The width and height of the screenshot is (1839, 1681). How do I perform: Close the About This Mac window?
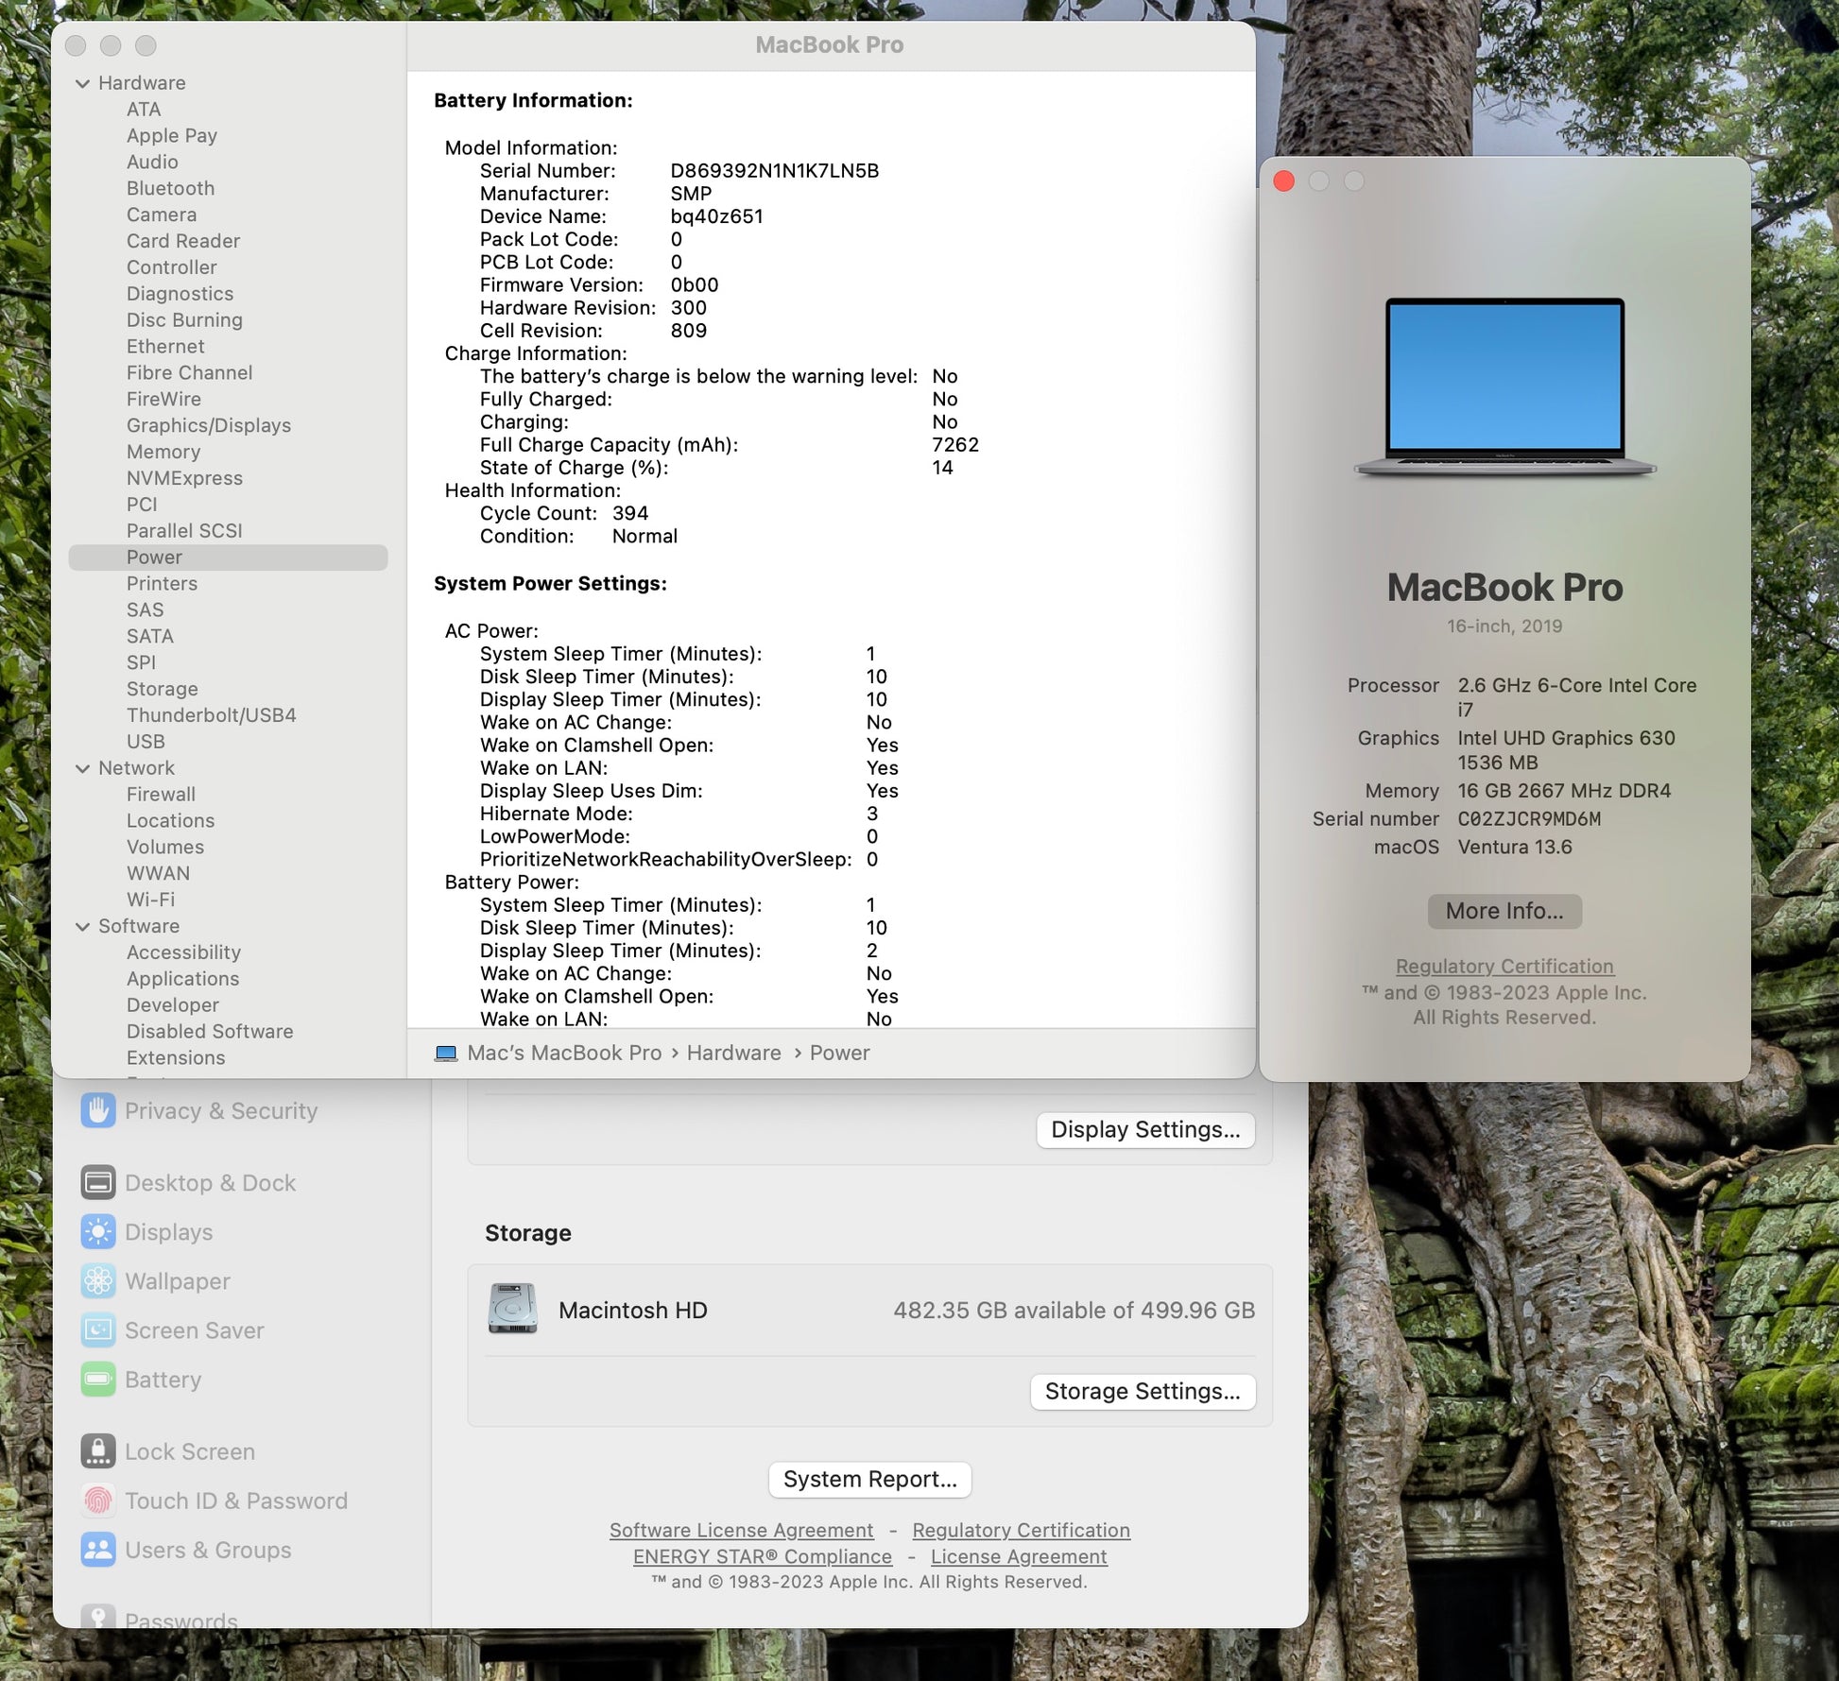1283,180
